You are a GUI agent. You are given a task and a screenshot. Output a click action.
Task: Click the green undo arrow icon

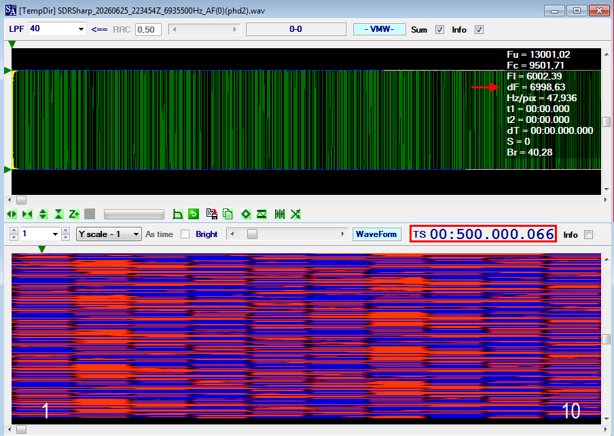[x=194, y=214]
